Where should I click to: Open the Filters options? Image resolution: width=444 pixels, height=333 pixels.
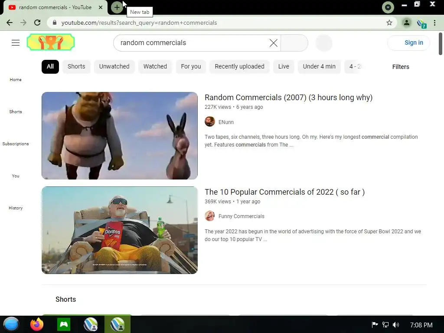(400, 67)
